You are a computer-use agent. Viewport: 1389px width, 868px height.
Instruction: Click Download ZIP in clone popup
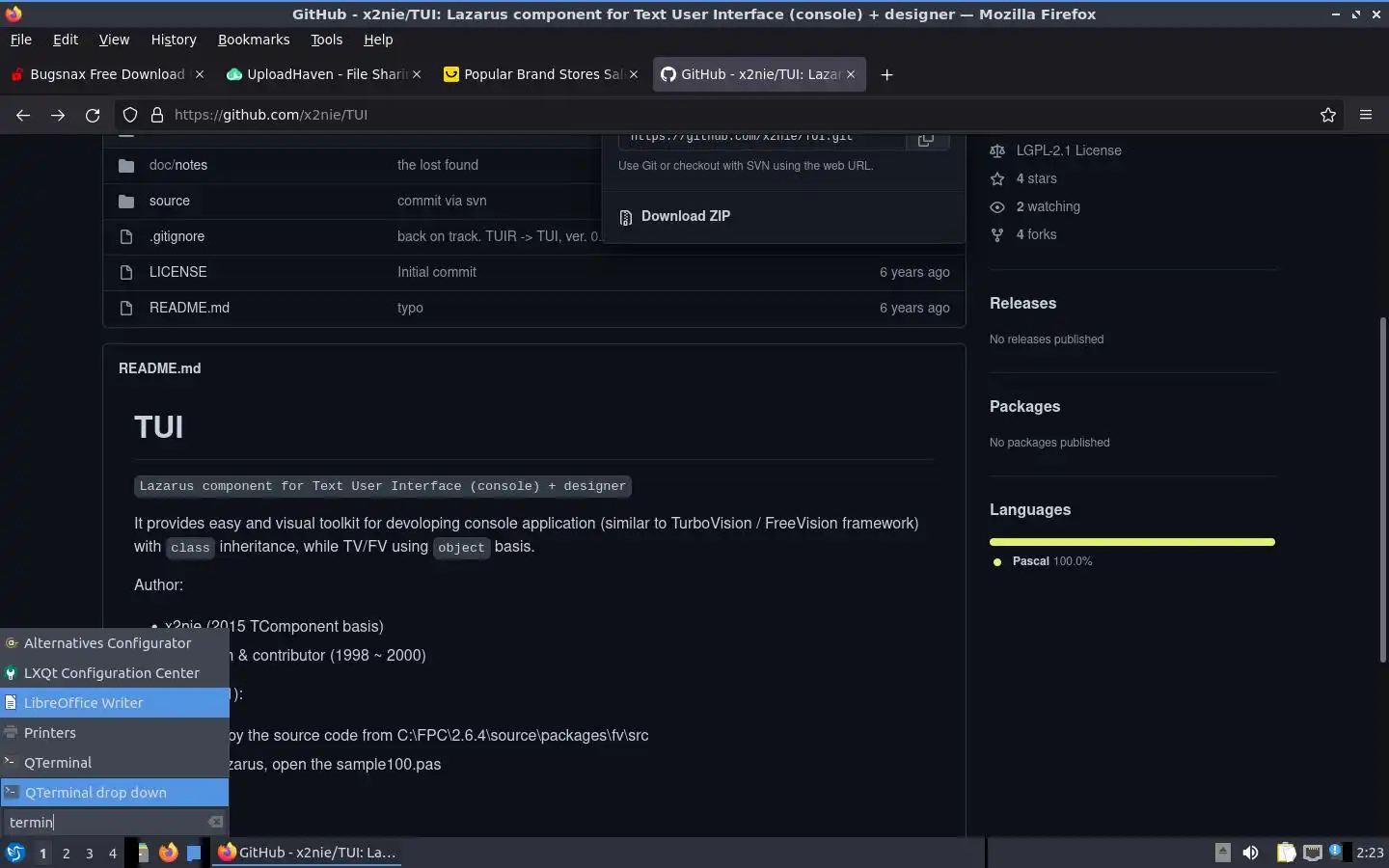[686, 216]
